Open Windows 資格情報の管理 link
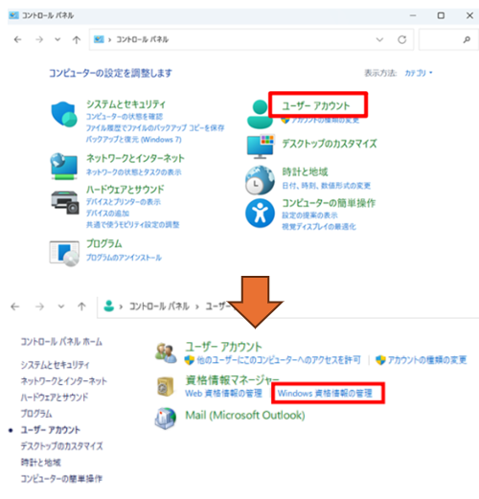This screenshot has height=499, width=479. (x=325, y=393)
